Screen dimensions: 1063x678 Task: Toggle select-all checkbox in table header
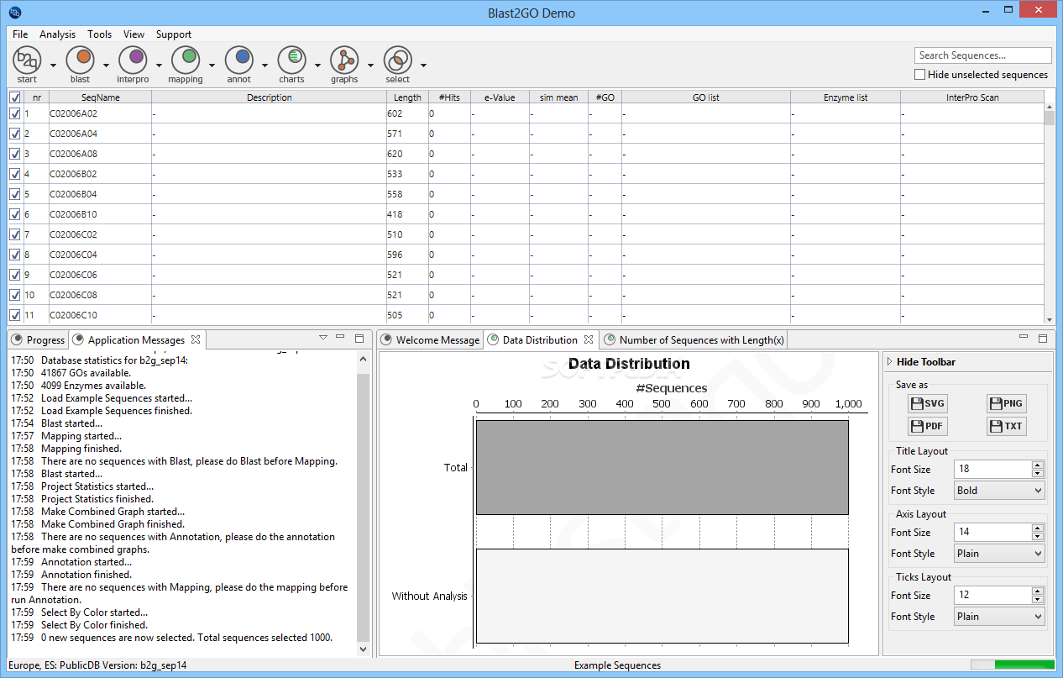(15, 97)
